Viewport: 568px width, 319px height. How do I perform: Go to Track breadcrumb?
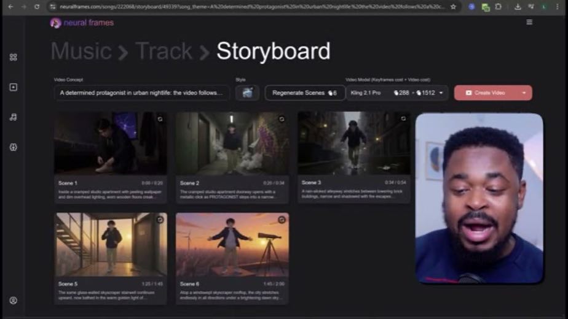tap(164, 51)
